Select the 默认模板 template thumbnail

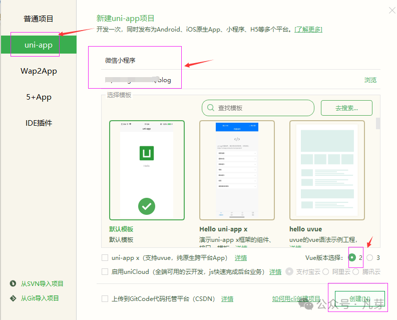(x=147, y=170)
